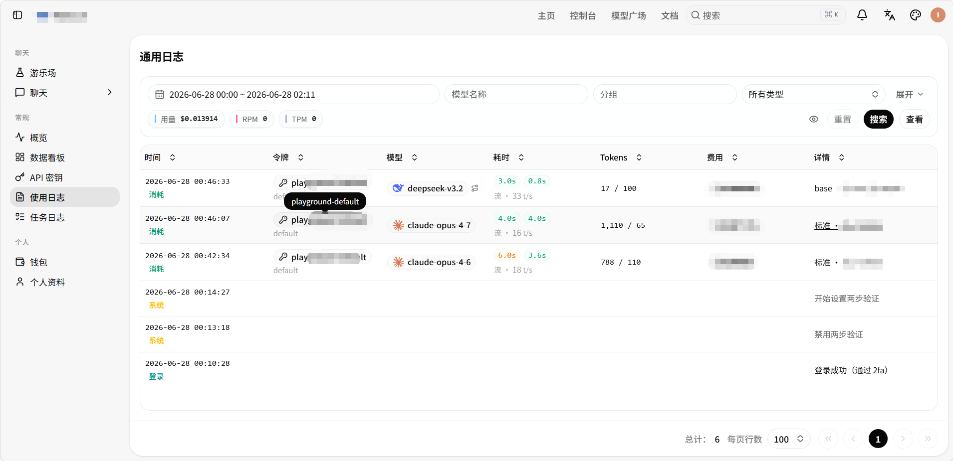
Task: Click key icon in 00:42:34 row token
Action: [283, 257]
